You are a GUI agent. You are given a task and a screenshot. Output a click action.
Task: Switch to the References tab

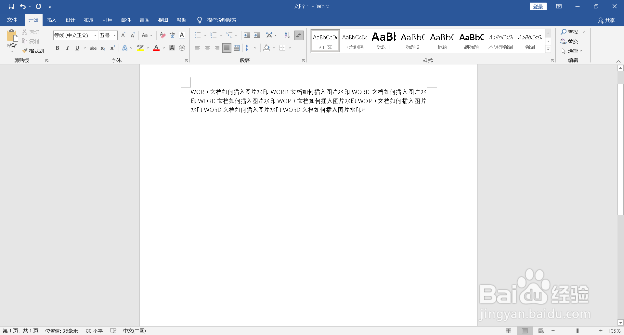pos(107,20)
